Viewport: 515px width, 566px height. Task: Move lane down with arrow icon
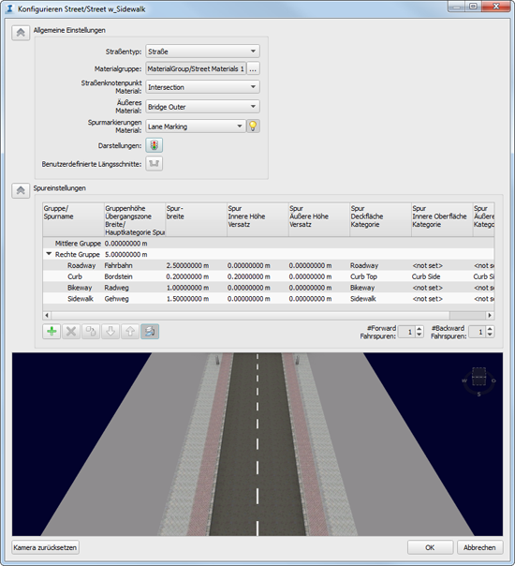tap(110, 332)
